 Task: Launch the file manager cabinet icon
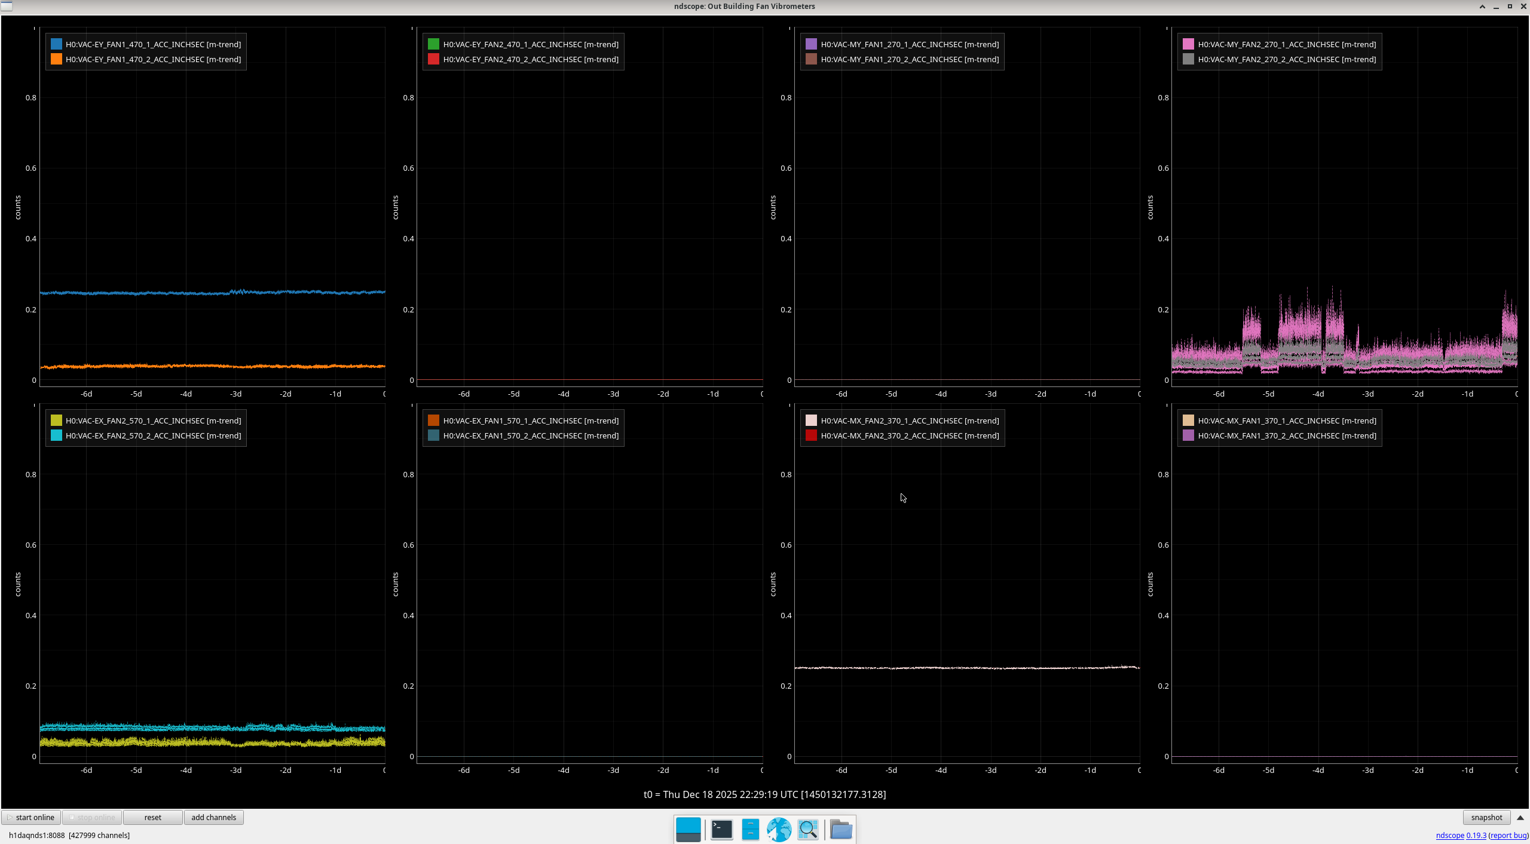[750, 829]
